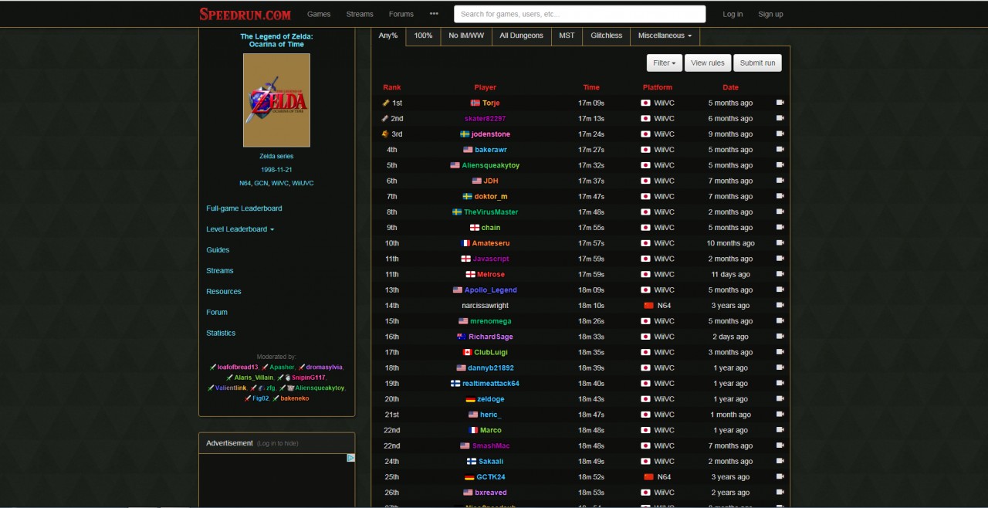Expand the Level Leaderboard dropdown
This screenshot has height=508, width=988.
(240, 229)
